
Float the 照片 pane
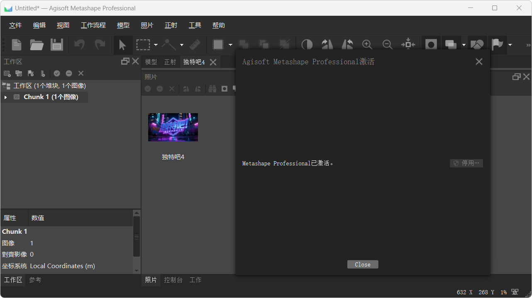(x=517, y=77)
